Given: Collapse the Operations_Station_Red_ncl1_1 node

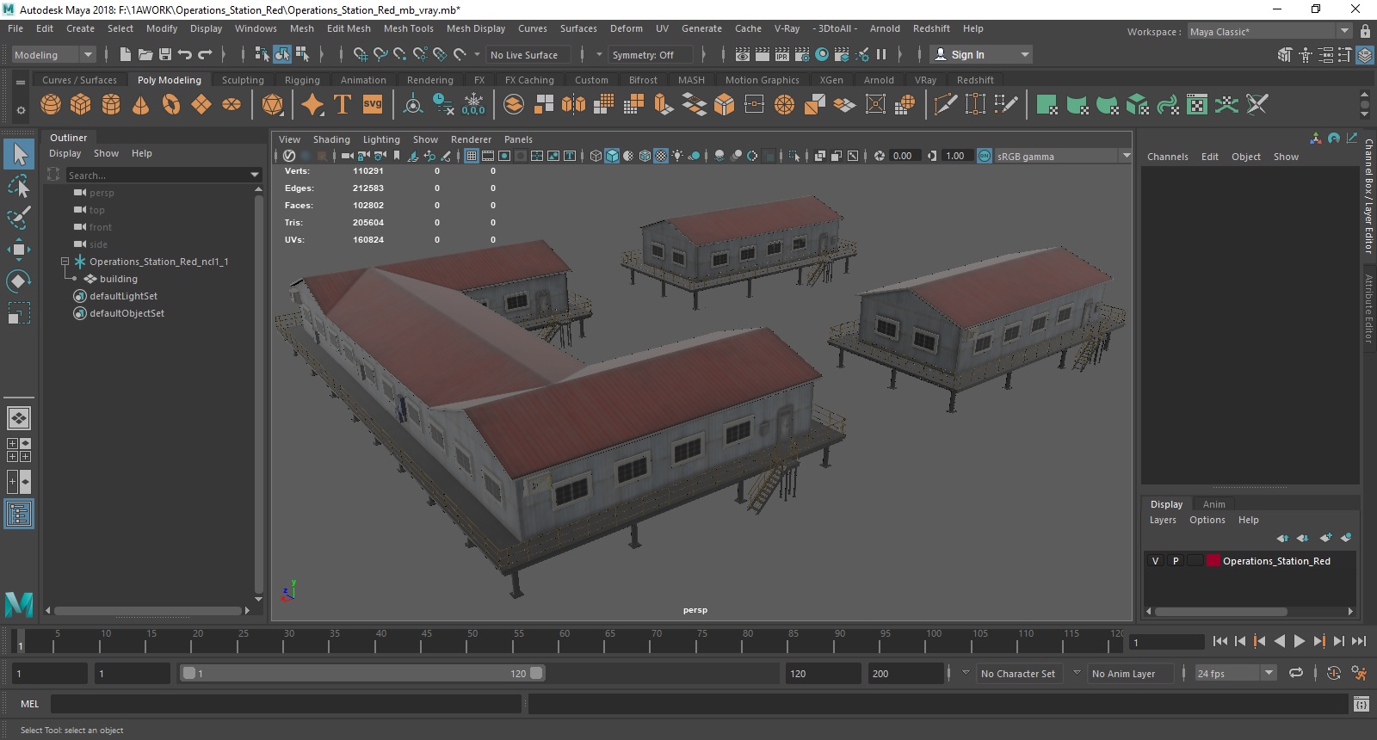Looking at the screenshot, I should (65, 261).
